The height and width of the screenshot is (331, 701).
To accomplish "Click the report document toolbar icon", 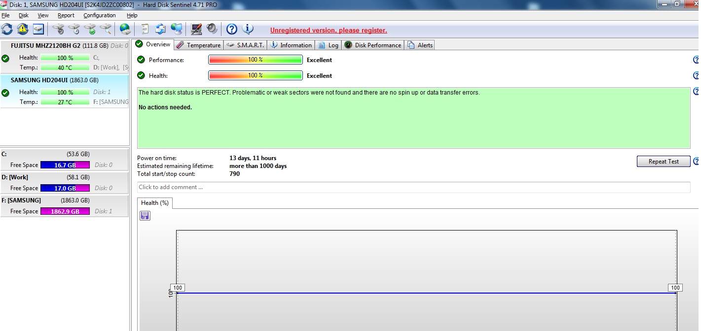I will coord(145,29).
